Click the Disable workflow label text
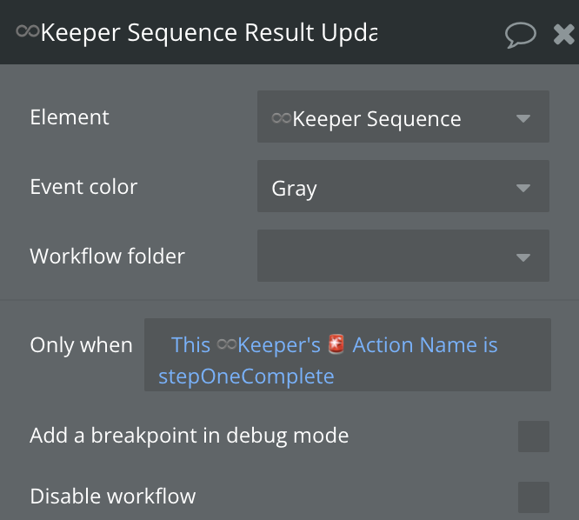 point(112,497)
